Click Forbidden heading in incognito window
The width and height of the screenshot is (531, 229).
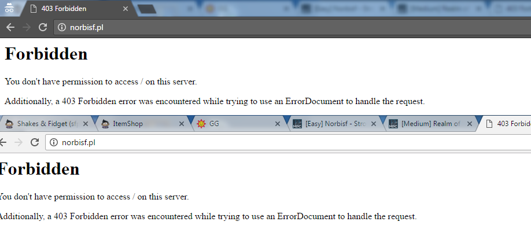pos(46,54)
